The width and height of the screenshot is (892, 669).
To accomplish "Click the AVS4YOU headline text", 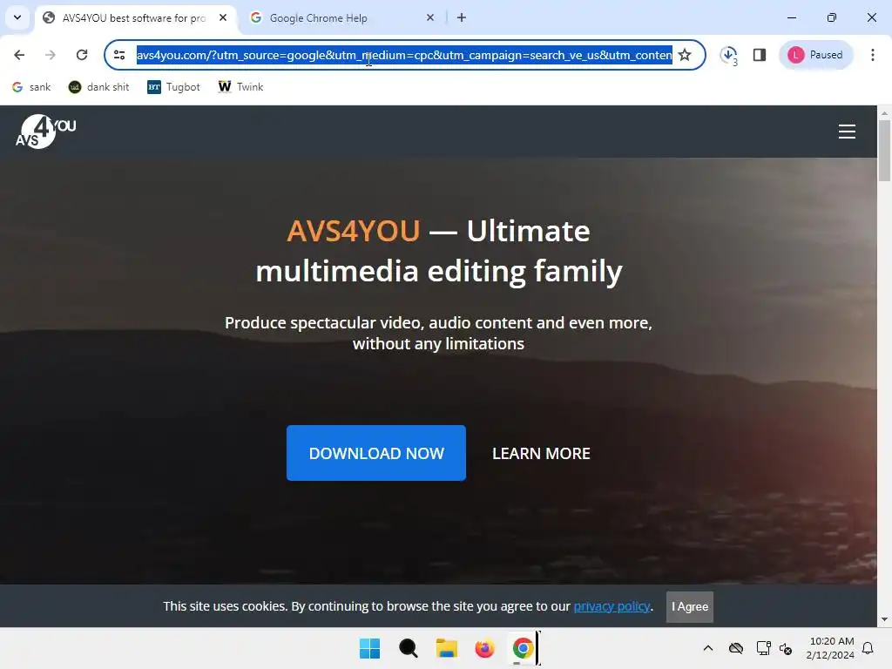I will (x=439, y=251).
